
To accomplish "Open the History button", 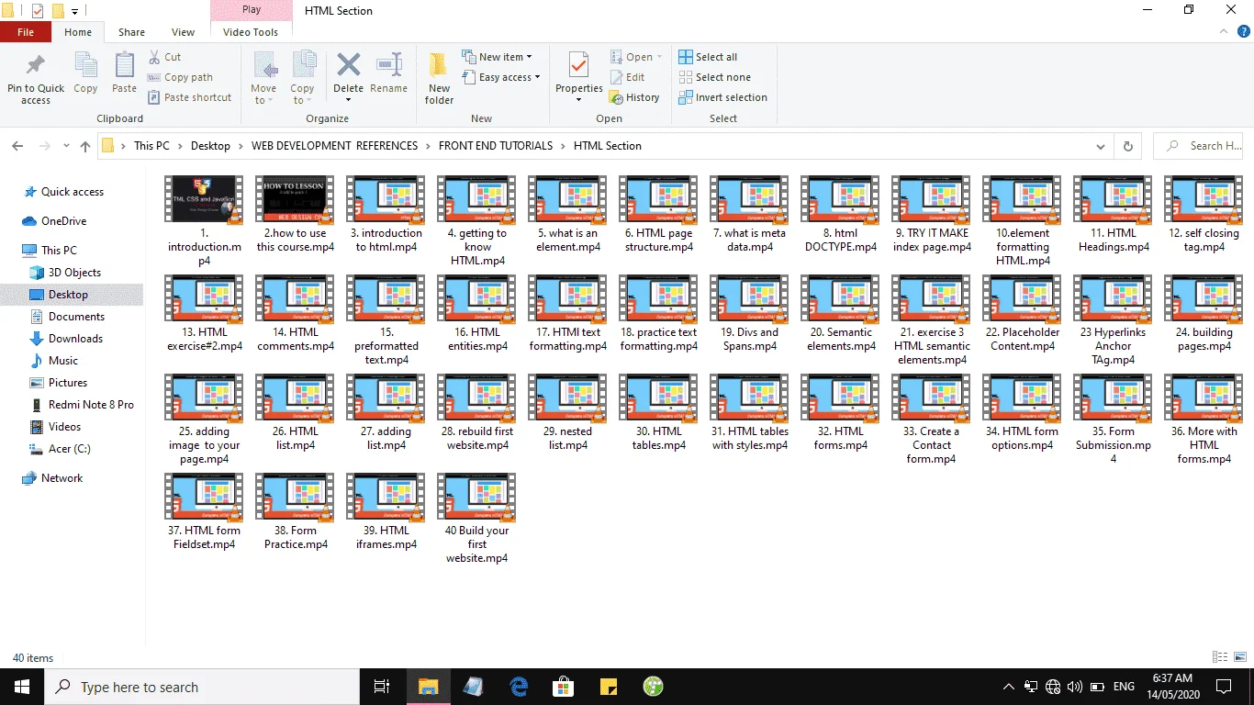I will click(x=634, y=97).
